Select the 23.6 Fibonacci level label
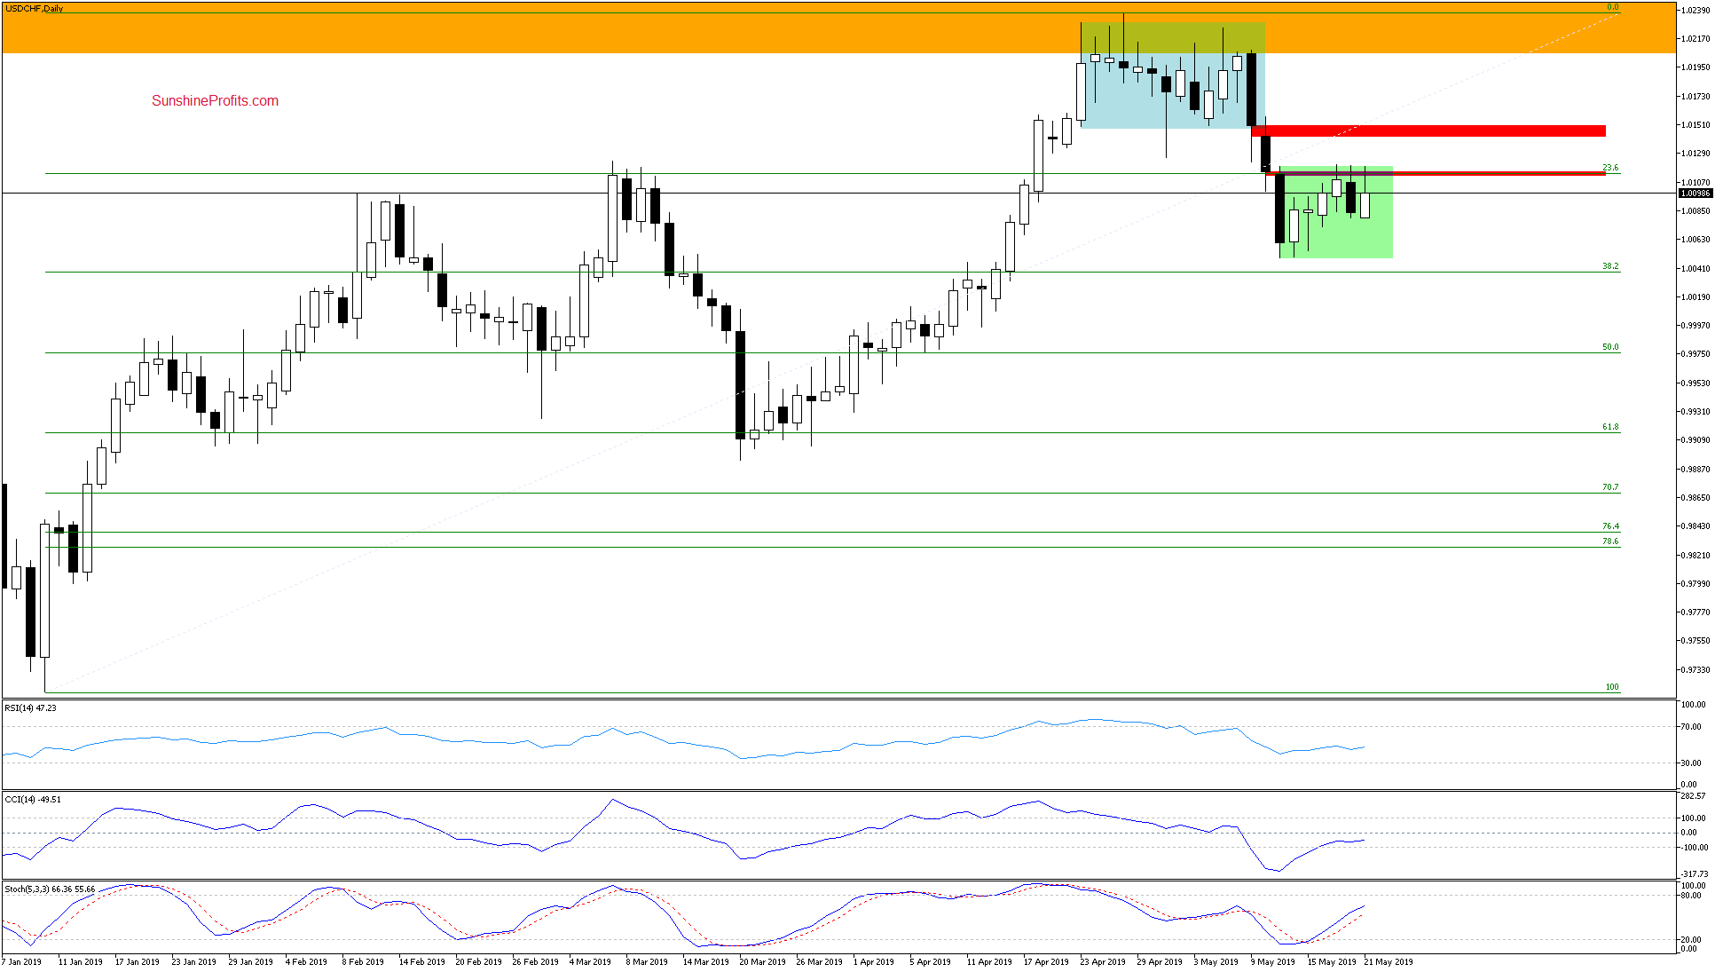 [1610, 168]
